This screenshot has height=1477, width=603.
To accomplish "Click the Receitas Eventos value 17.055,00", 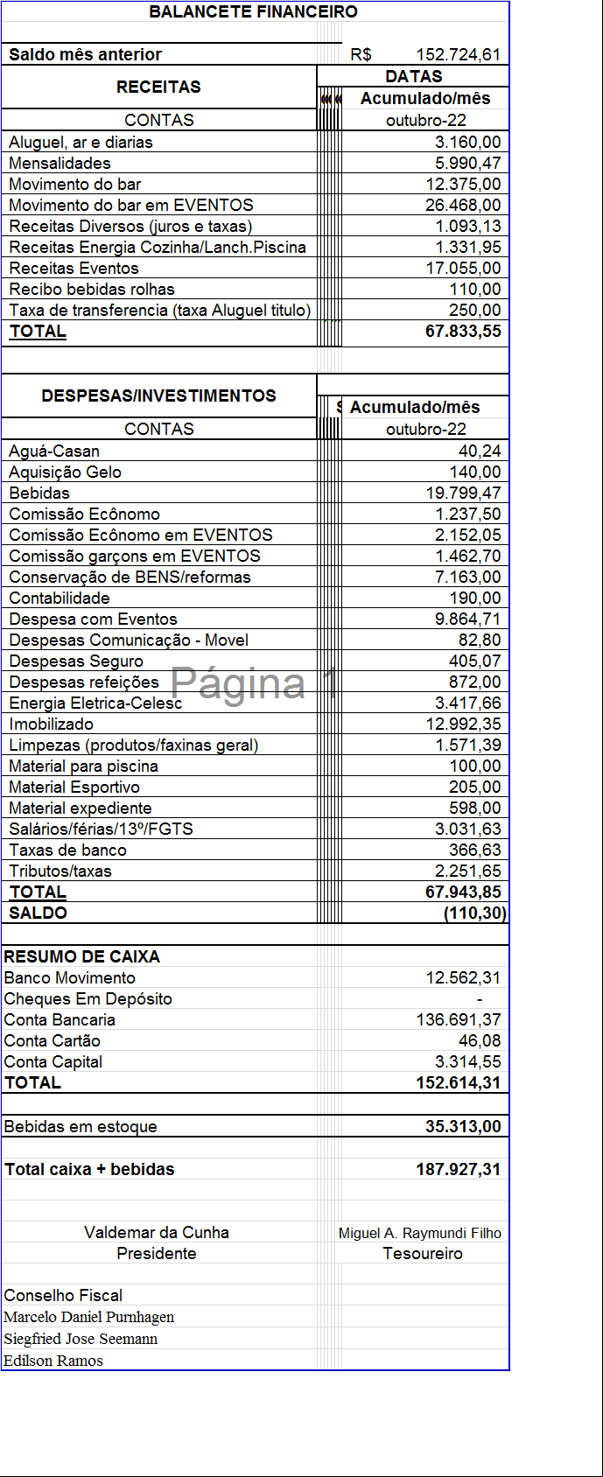I will click(464, 268).
